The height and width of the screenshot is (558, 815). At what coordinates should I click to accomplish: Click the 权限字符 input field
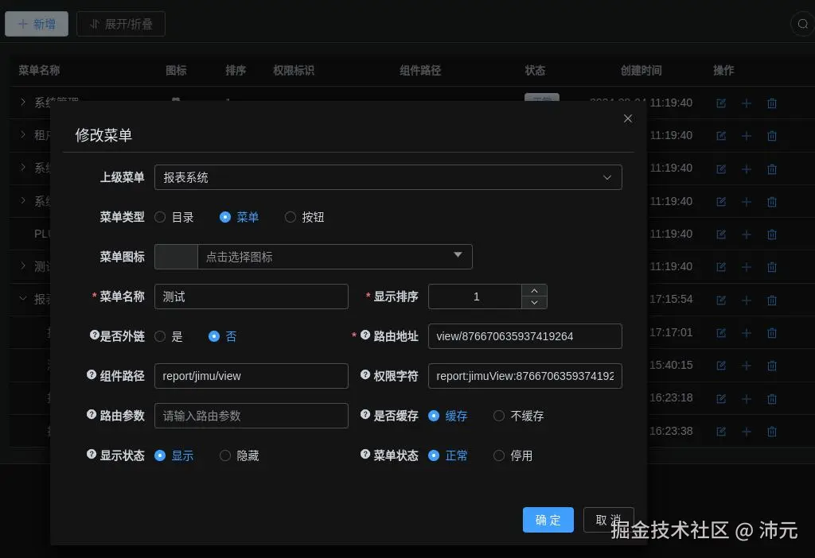point(525,376)
